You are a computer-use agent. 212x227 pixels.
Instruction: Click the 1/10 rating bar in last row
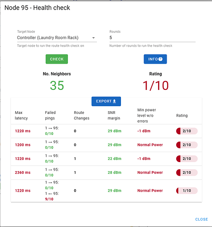tap(187, 191)
